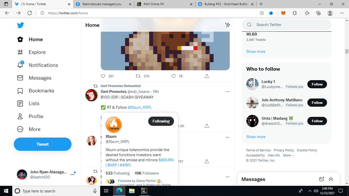Like icon with 78 count

coord(174,76)
